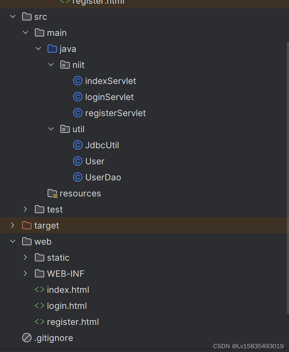Viewport: 289px width, 352px height.
Task: Click the JdbcUtil class icon
Action: coord(77,145)
